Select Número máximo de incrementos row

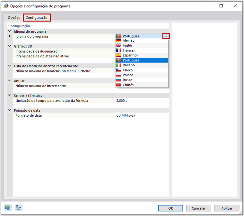(x=64, y=86)
